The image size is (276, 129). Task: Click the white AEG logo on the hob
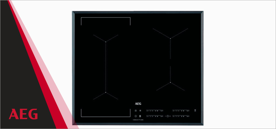tap(138, 104)
